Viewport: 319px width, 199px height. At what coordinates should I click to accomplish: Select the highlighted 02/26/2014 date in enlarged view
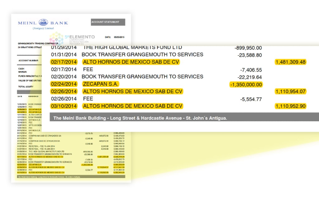(64, 91)
